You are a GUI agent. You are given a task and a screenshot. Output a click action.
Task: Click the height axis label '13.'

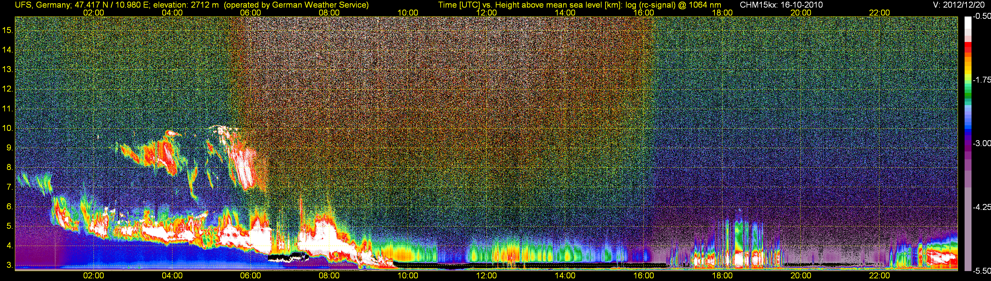tap(8, 69)
